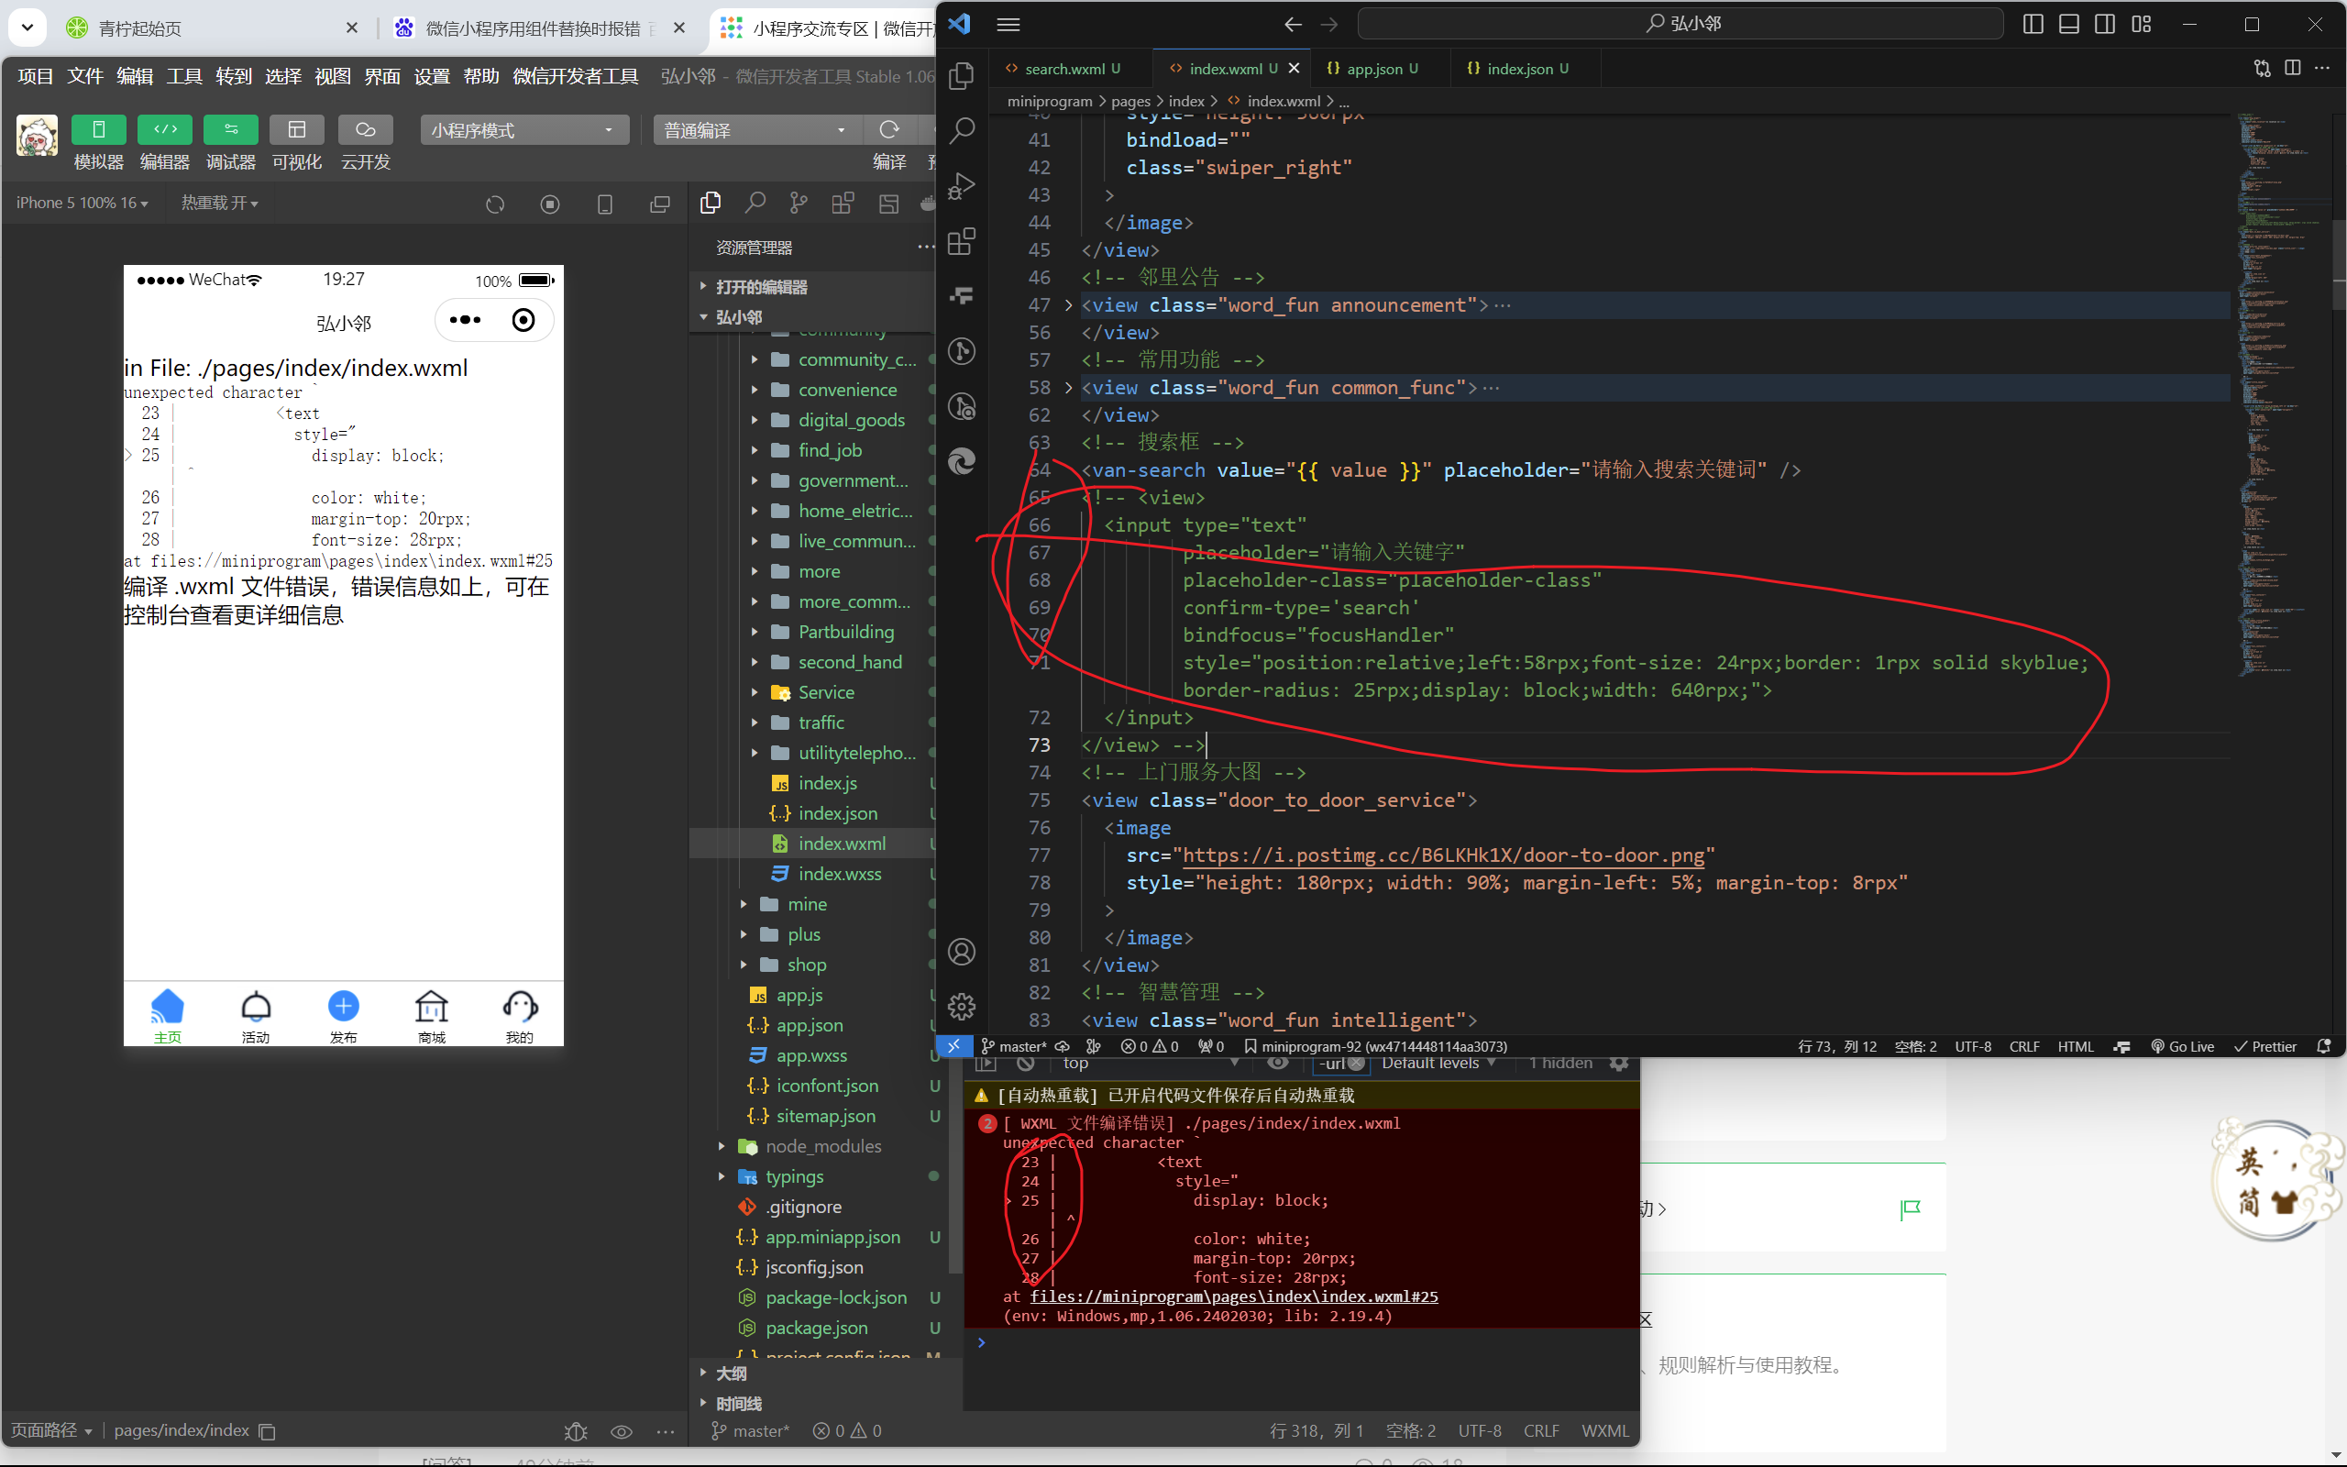Expand the node_modules folder
2347x1467 pixels.
(x=822, y=1146)
